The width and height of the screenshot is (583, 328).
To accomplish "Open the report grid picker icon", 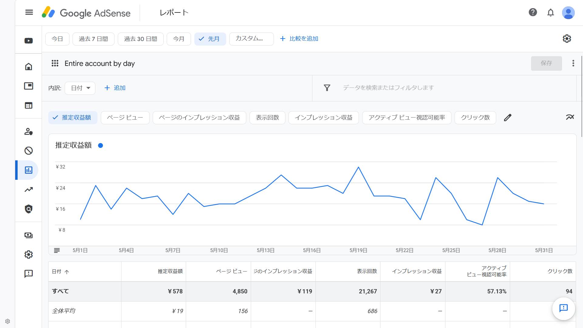I will (x=55, y=63).
